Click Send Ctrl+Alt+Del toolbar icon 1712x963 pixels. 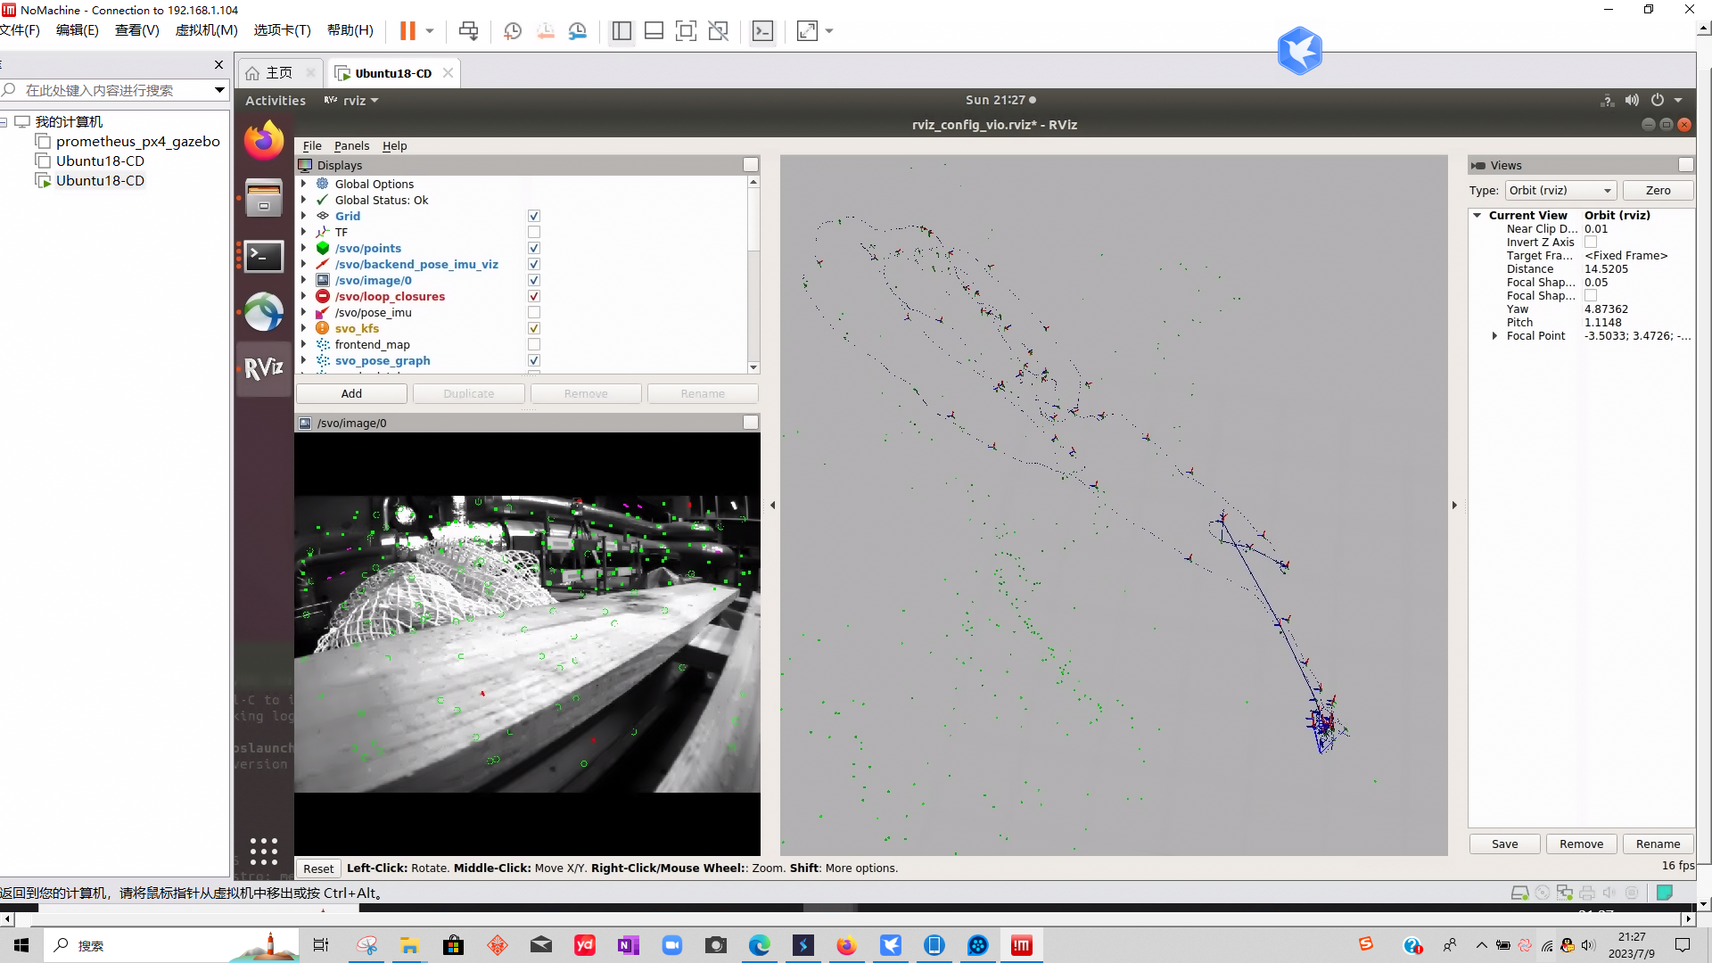pos(468,31)
